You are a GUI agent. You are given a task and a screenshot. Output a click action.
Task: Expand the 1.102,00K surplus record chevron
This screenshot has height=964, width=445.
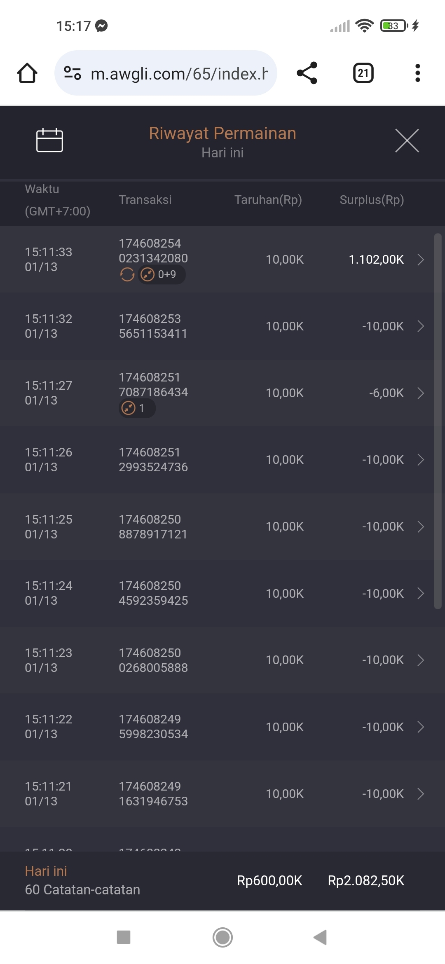[x=421, y=260]
